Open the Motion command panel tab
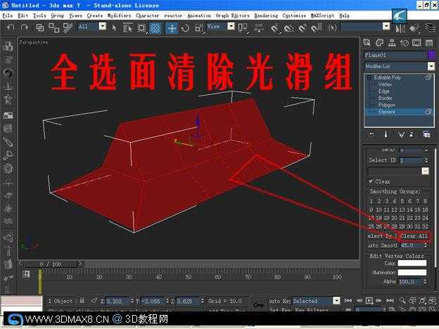Image resolution: width=439 pixels, height=329 pixels. (x=405, y=42)
